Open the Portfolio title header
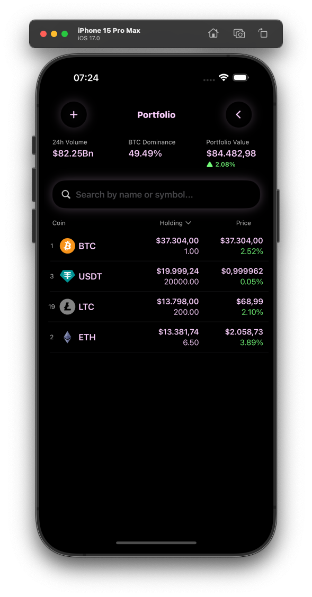Viewport: 312px width, 597px height. (156, 115)
